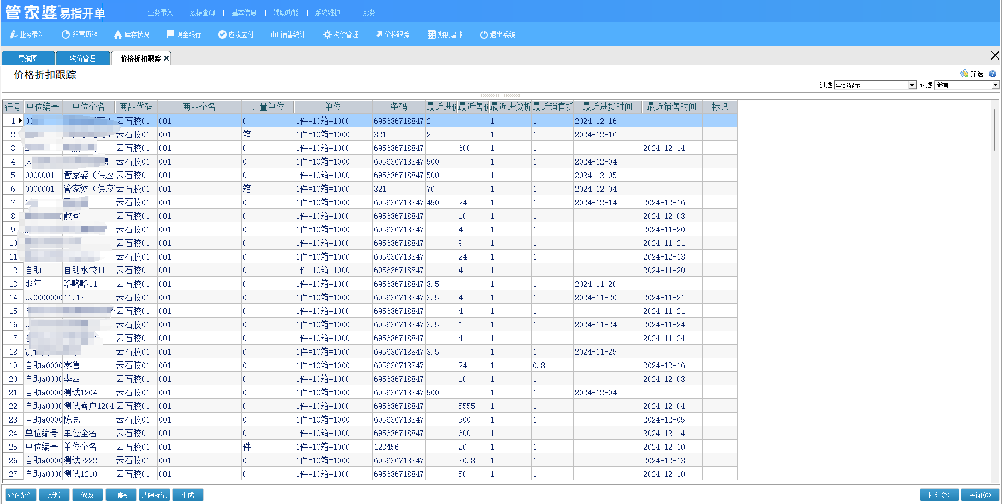Select the cell with discount 0.8
This screenshot has height=504, width=1002.
tap(552, 366)
